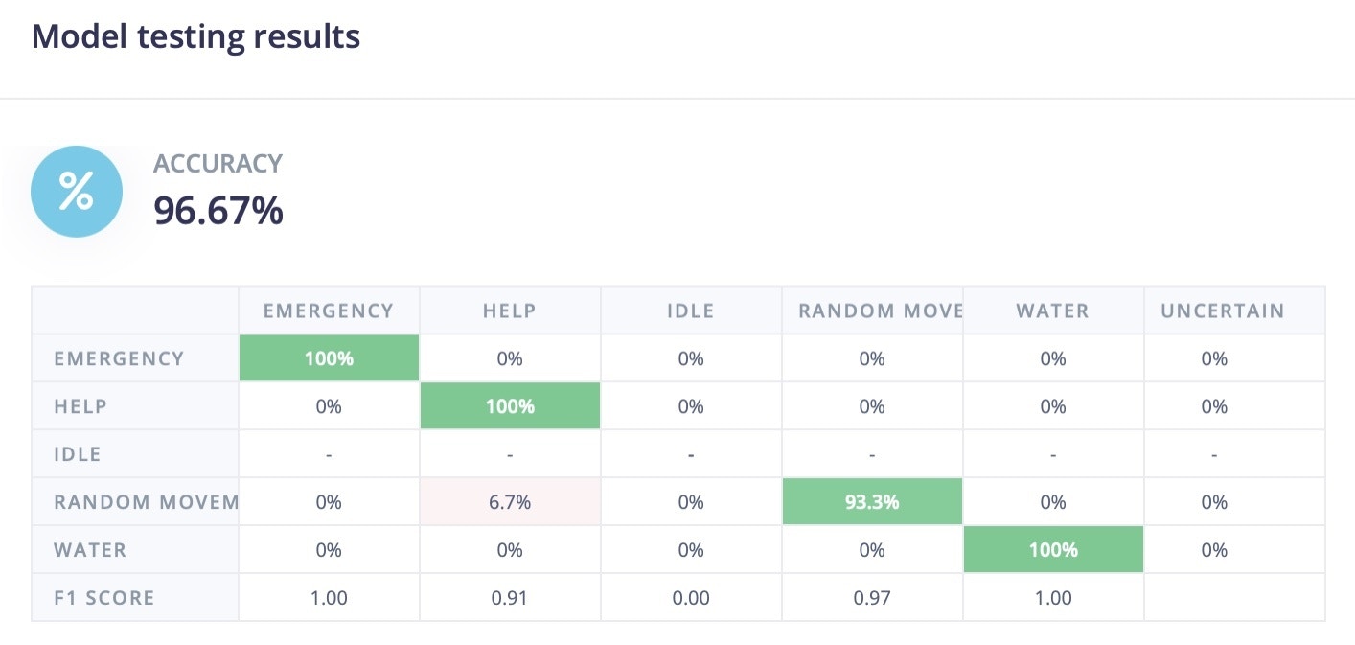This screenshot has width=1355, height=645.
Task: Click the IDLE row label
Action: tap(78, 454)
